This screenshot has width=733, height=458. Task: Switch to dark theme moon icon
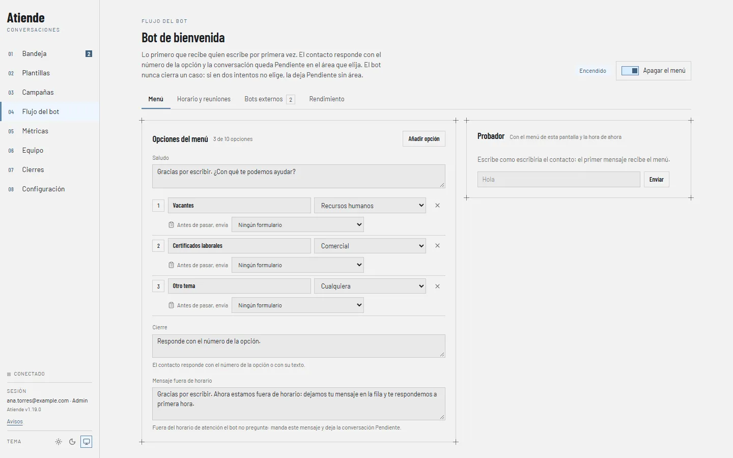pos(72,442)
